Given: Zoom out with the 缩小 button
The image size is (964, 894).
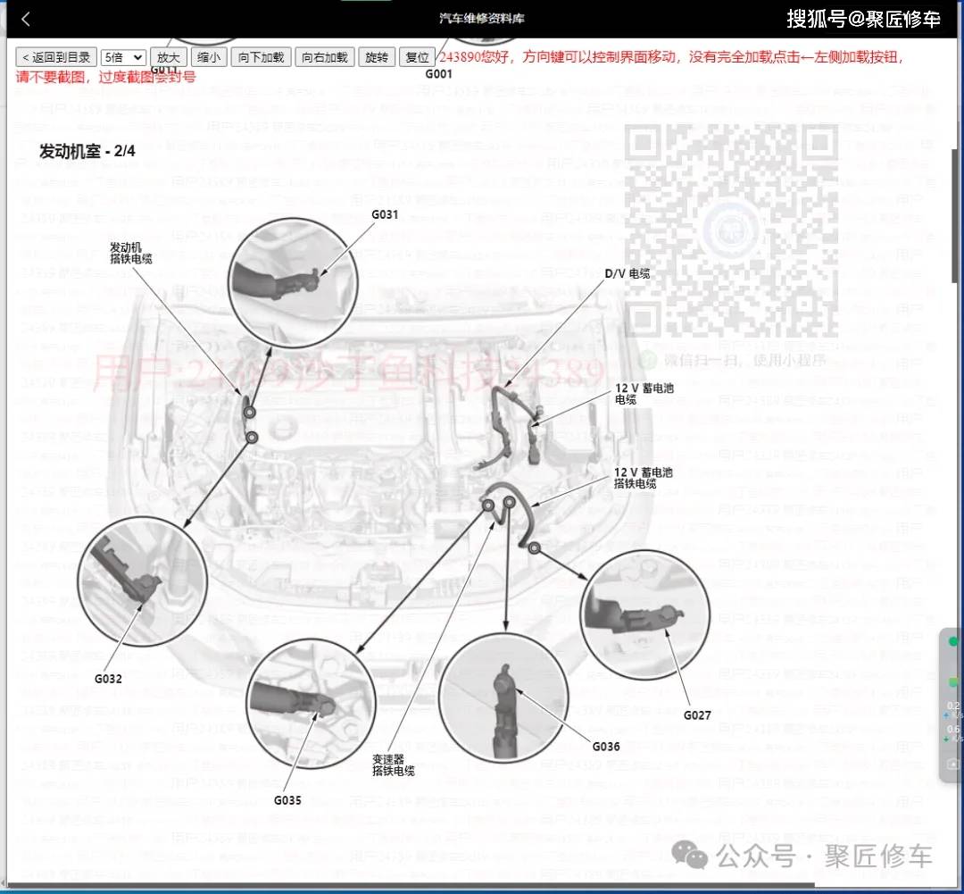Looking at the screenshot, I should tap(208, 57).
